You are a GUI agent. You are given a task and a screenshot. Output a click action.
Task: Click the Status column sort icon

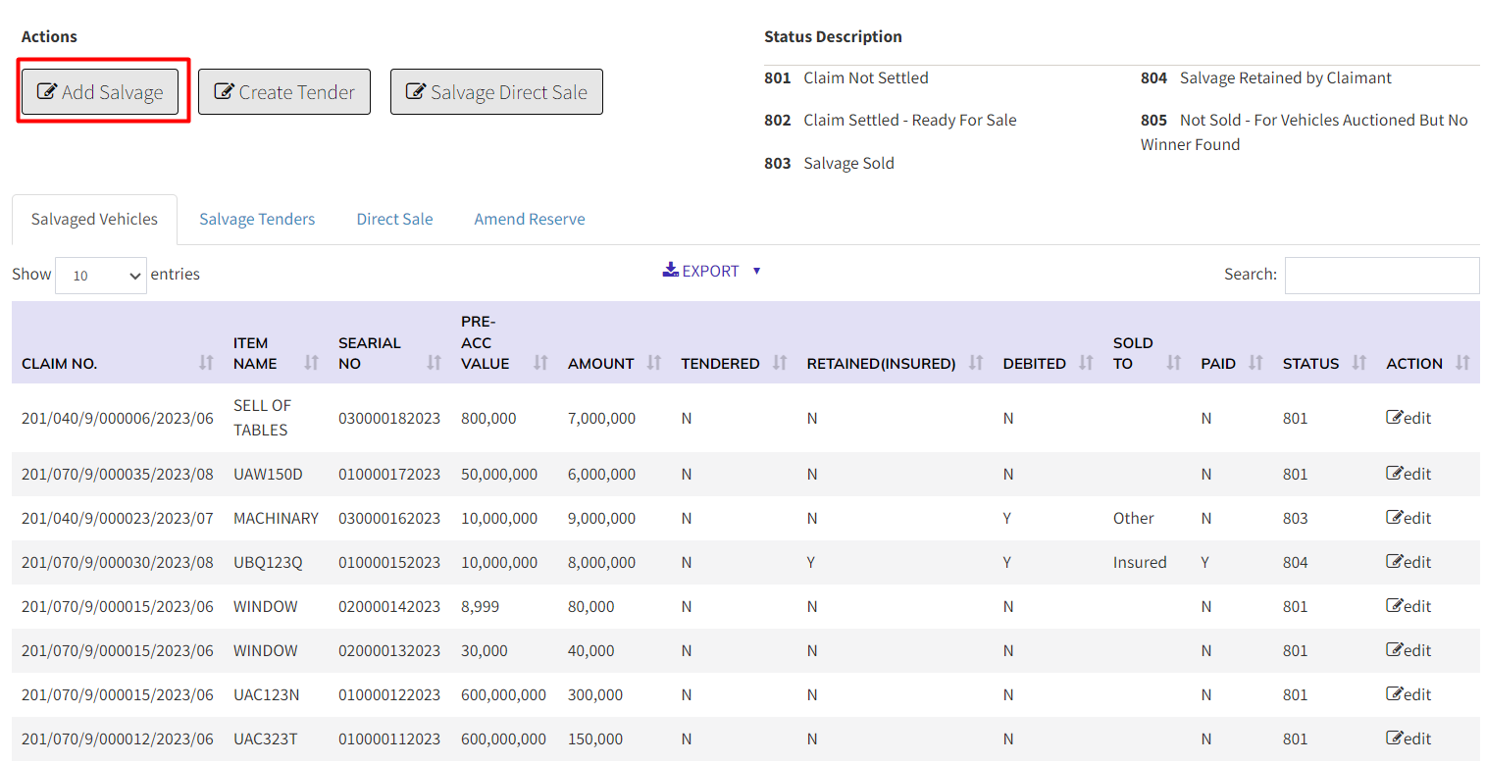click(x=1358, y=363)
